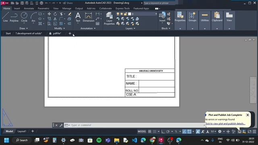The width and height of the screenshot is (258, 145).
Task: Click the Dimension tool
Action: coord(89,17)
